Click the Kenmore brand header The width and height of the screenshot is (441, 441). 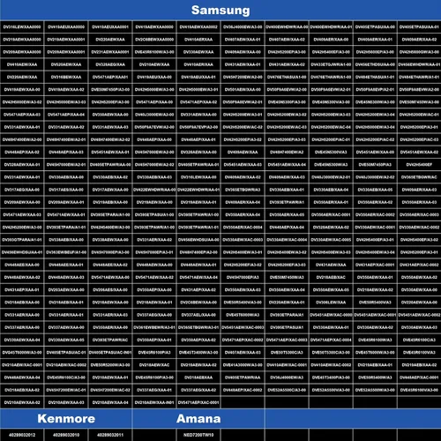tap(66, 418)
